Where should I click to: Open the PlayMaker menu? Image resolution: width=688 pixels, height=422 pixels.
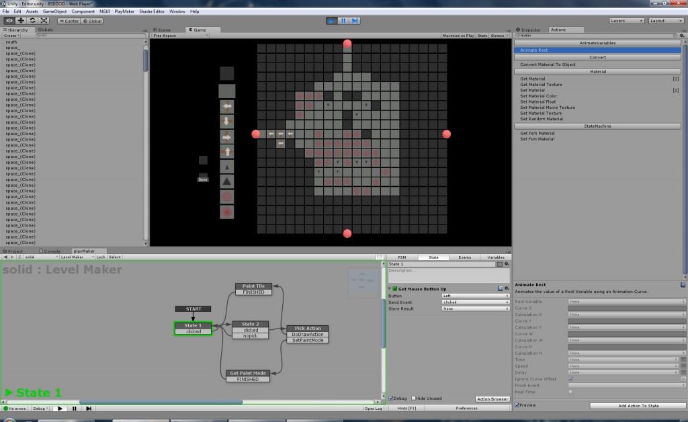coord(124,11)
